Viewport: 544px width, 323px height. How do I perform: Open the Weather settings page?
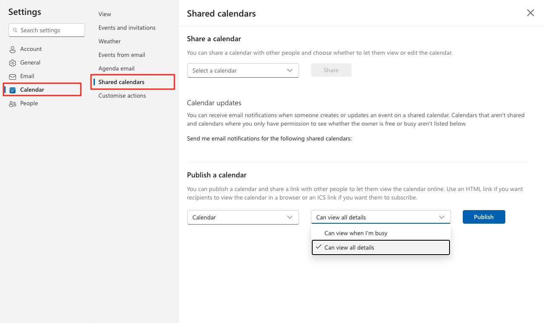(109, 41)
